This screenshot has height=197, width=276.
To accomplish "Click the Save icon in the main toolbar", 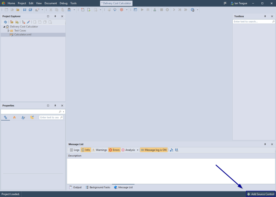I will [25, 10].
